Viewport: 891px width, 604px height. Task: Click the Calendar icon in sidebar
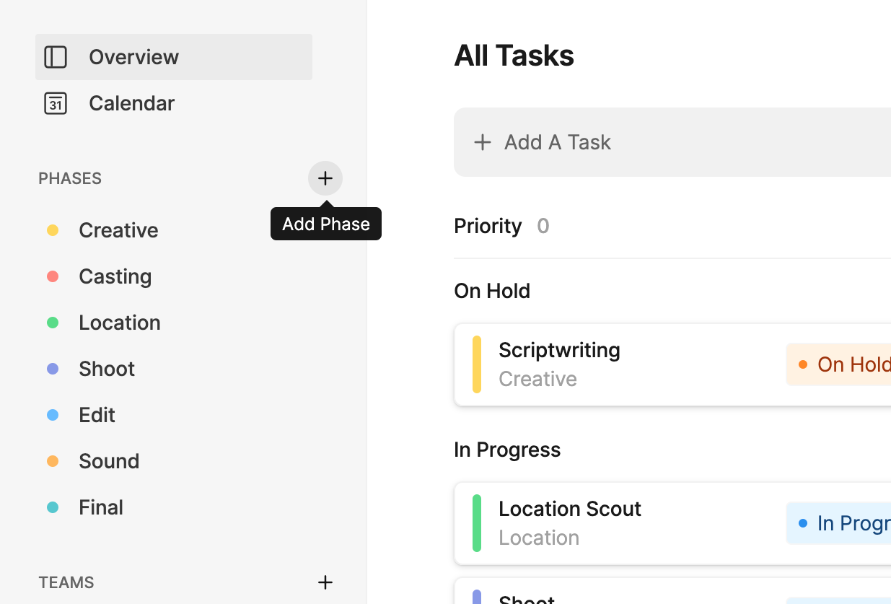point(56,103)
